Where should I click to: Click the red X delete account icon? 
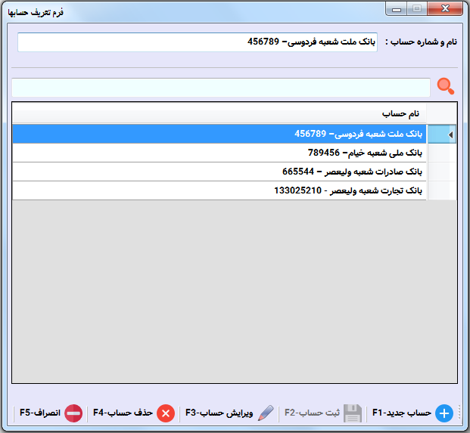166,413
